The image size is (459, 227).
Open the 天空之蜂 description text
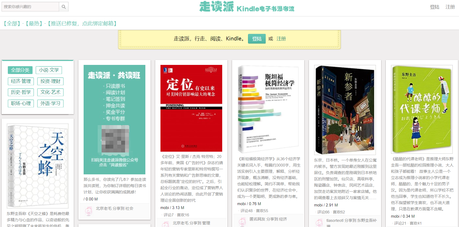click(x=38, y=219)
